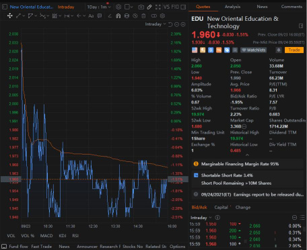Viewport: 307px width, 250px height.
Task: Click the orange Trade button
Action: (294, 50)
